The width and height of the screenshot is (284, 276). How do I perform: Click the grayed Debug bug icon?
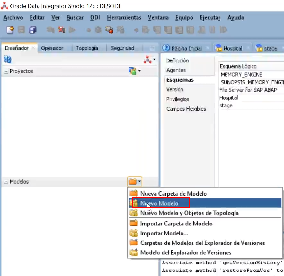(98, 30)
